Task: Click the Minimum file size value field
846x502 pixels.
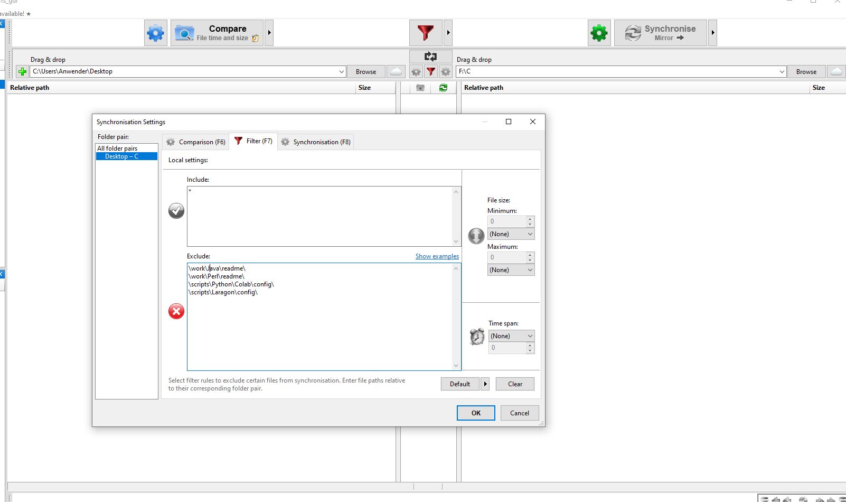Action: pyautogui.click(x=507, y=221)
